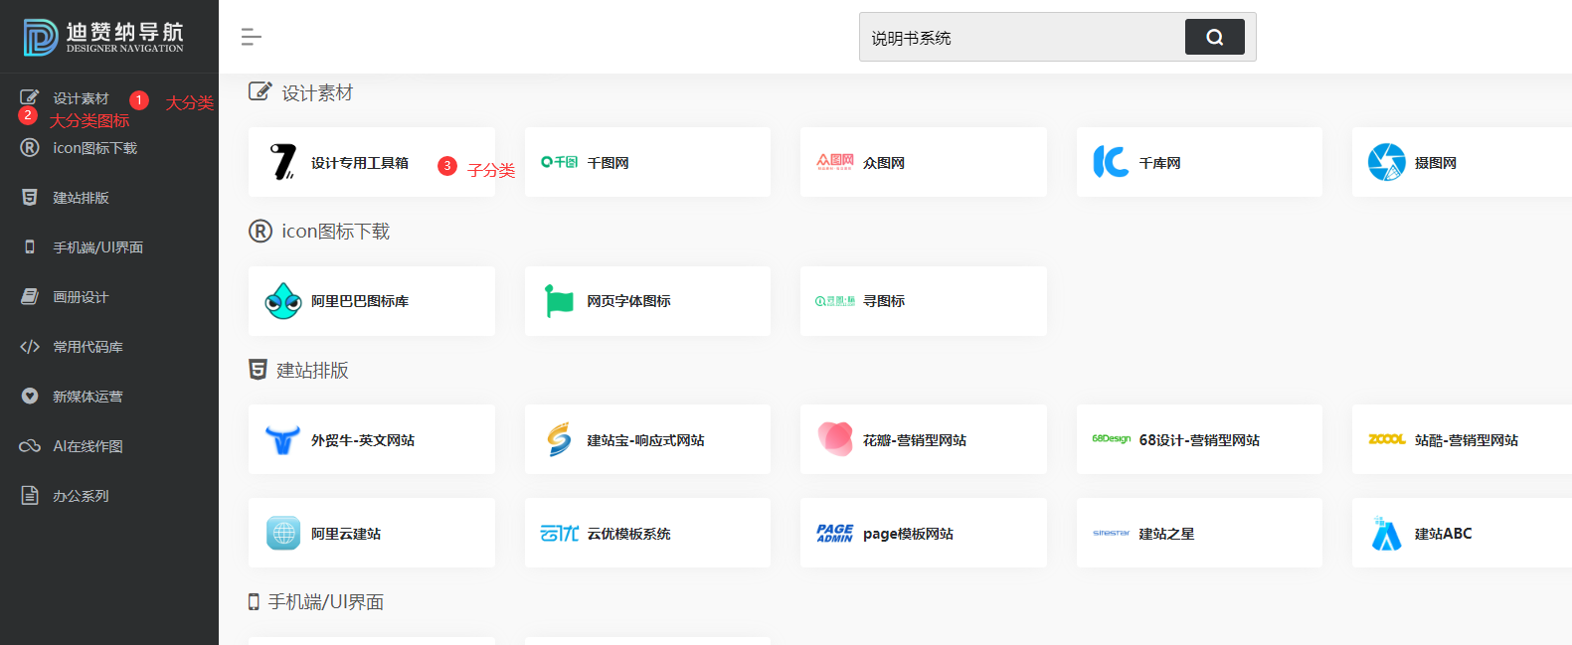Click the Designer Navigation logo

[x=103, y=37]
